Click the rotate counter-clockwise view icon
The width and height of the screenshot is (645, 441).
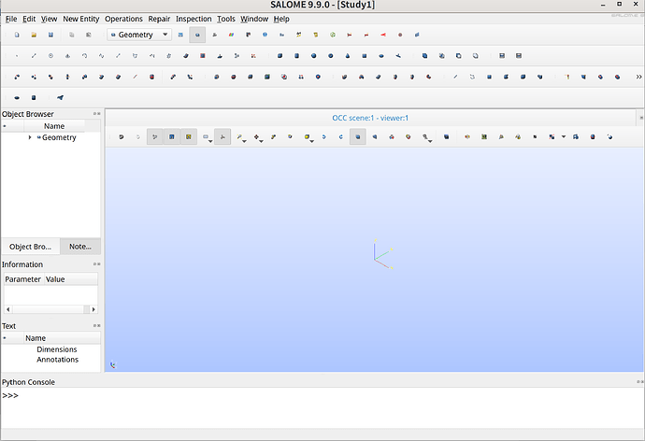point(323,136)
